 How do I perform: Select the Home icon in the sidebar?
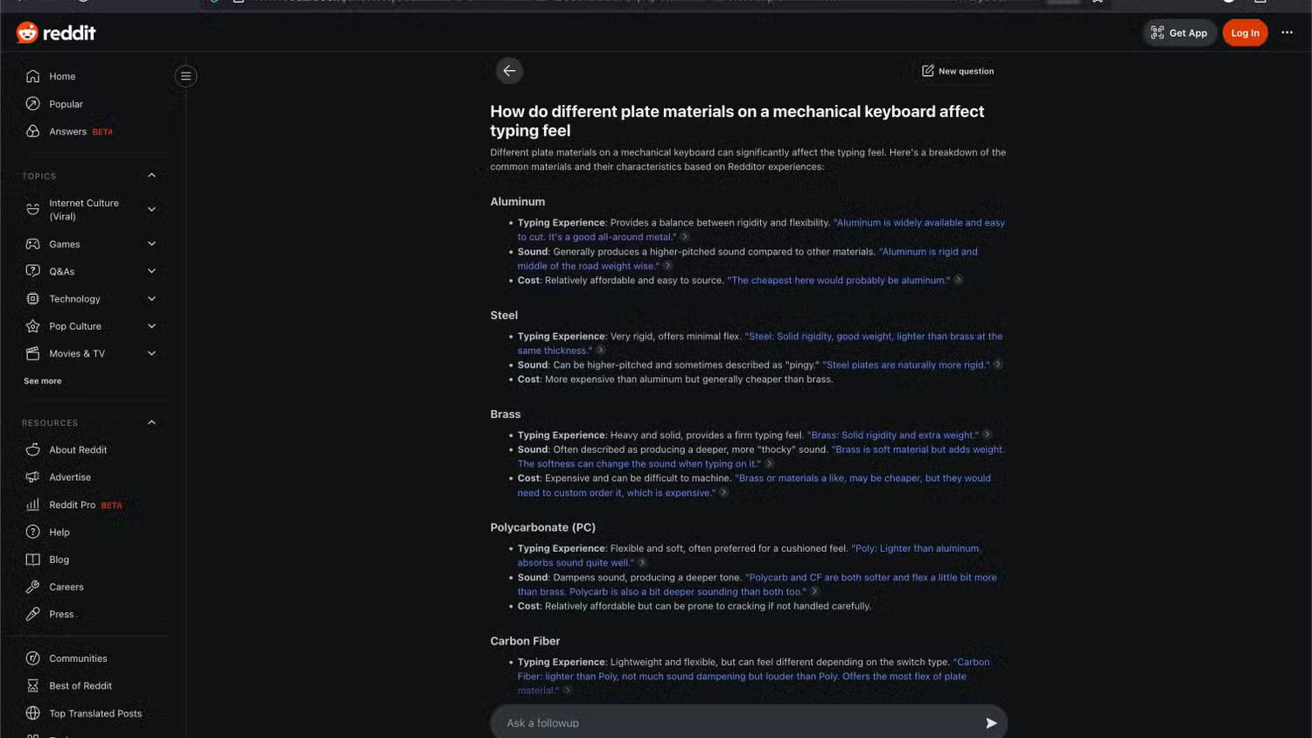(x=32, y=76)
